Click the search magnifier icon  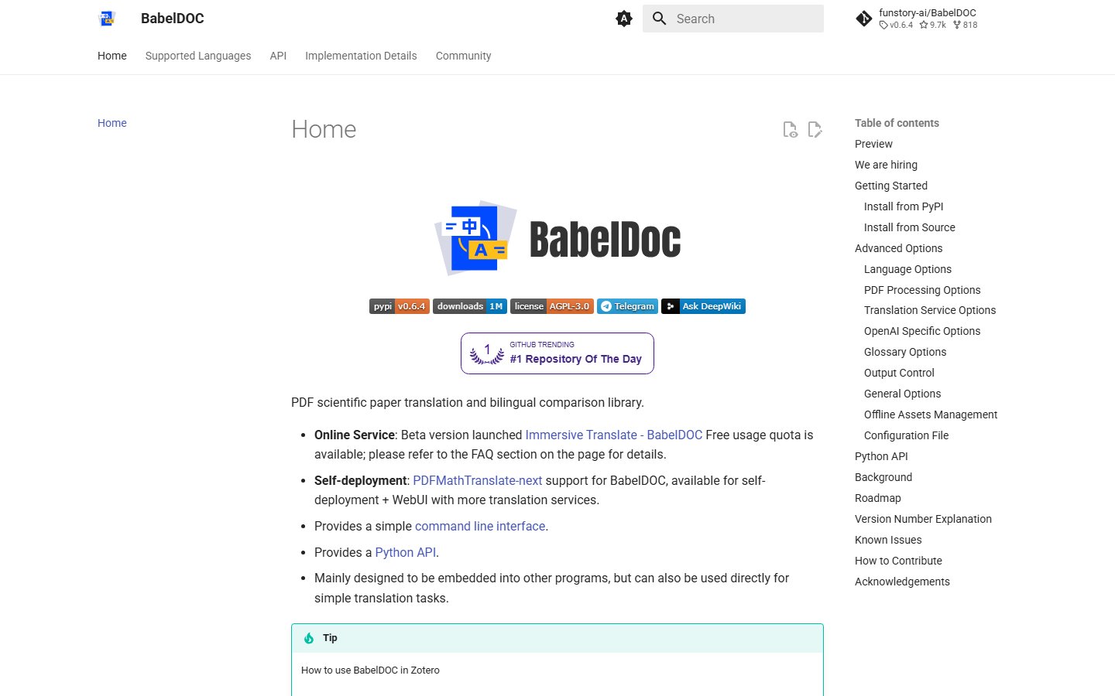point(660,19)
